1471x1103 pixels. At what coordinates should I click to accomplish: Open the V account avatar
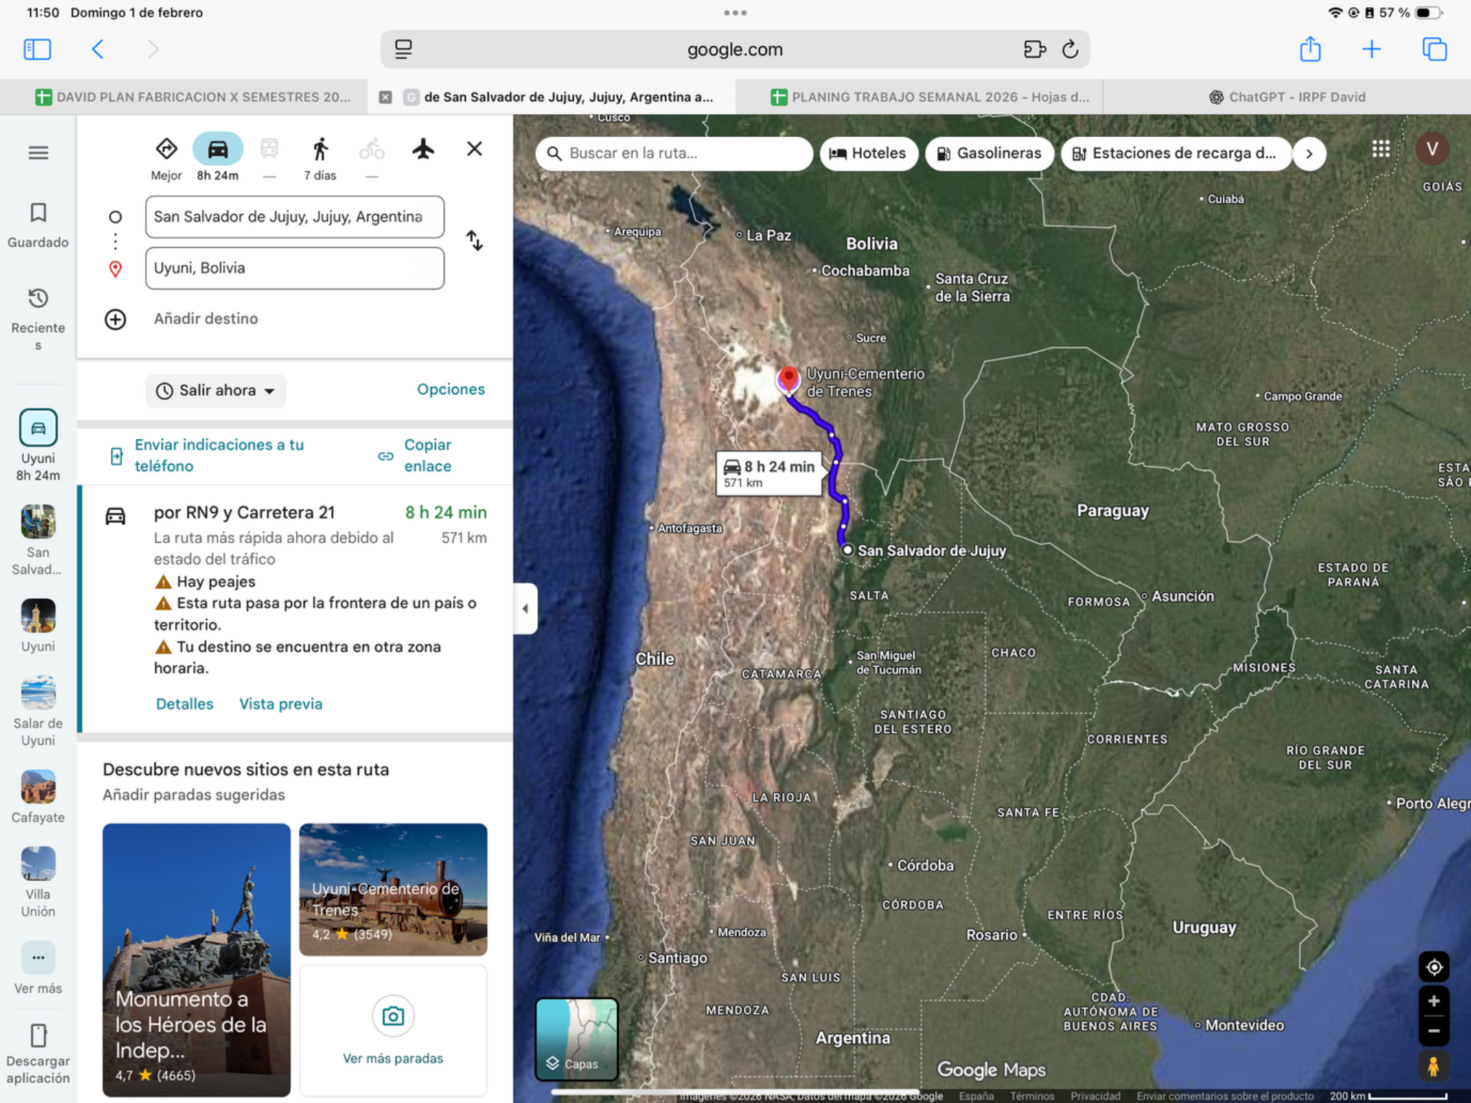[1432, 149]
